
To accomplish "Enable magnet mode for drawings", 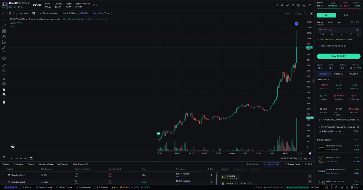I will point(4,78).
